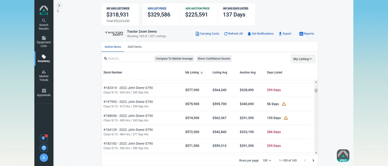Open Search Results in the sidebar
This screenshot has height=166, width=388.
(x=44, y=24)
